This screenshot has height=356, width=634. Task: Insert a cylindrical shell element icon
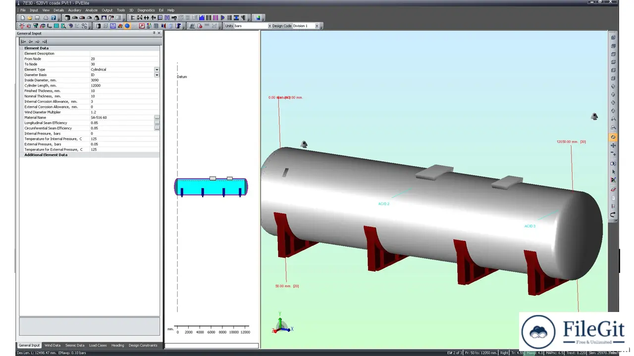coord(67,18)
